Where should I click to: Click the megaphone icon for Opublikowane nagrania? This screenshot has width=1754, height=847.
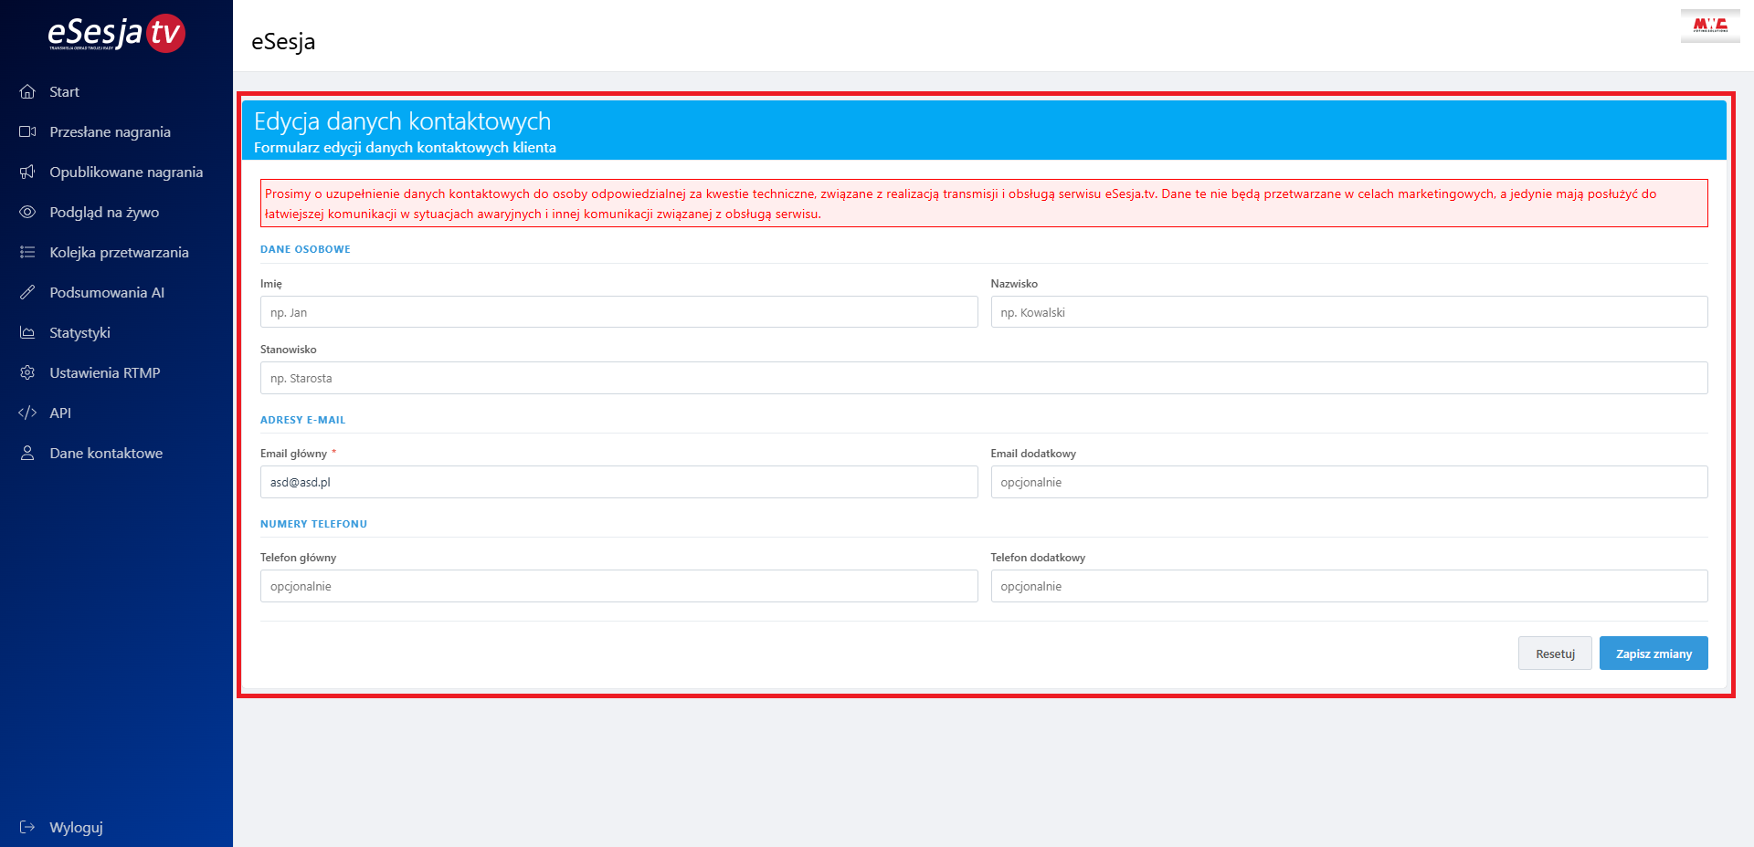pyautogui.click(x=27, y=172)
